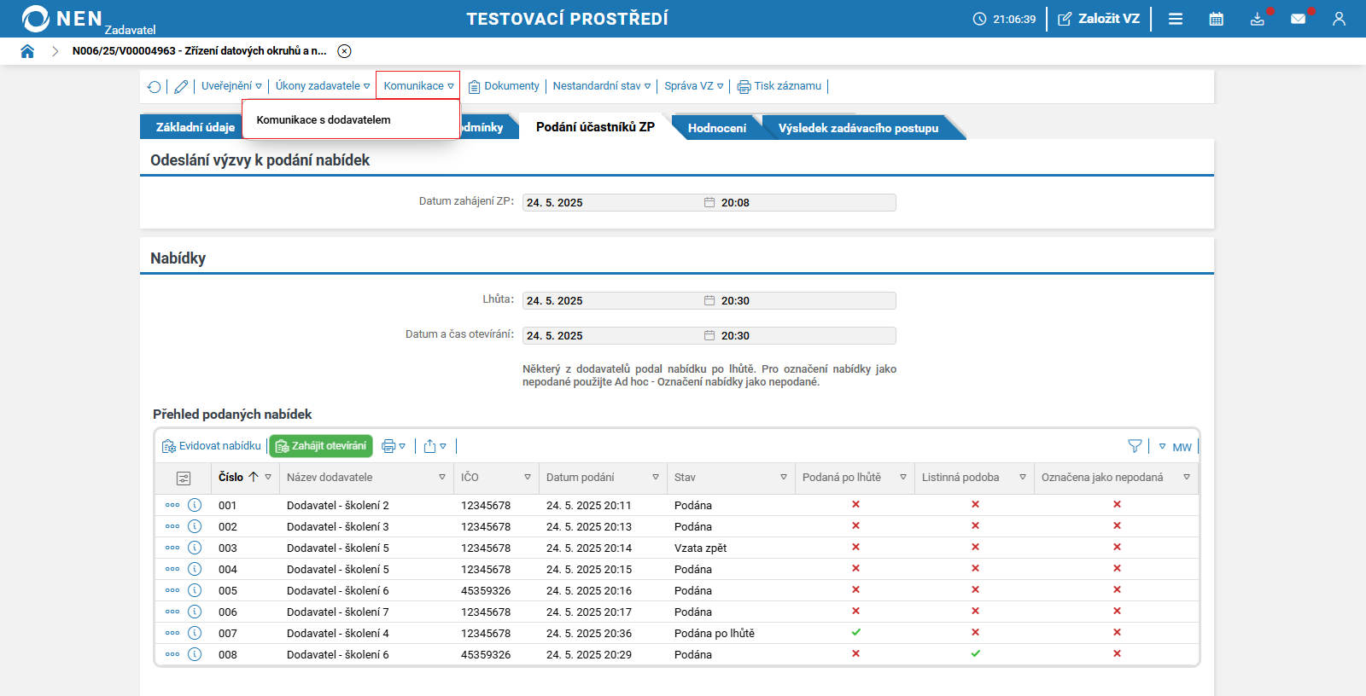Open the column settings icon in table header
This screenshot has width=1366, height=696.
click(x=184, y=478)
